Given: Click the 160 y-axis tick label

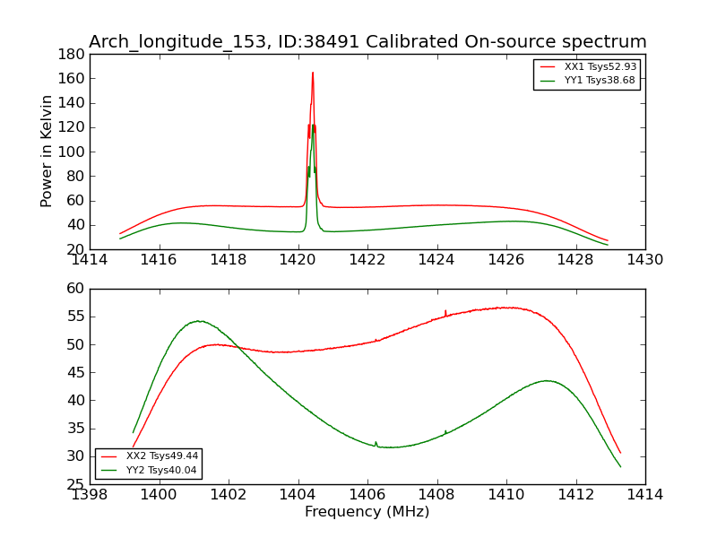Looking at the screenshot, I should [x=72, y=79].
